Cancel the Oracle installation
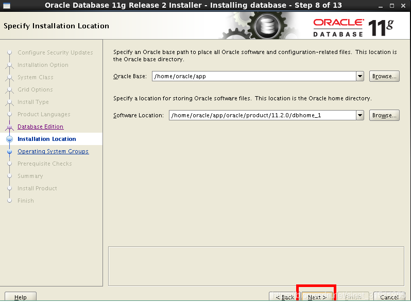 [389, 297]
